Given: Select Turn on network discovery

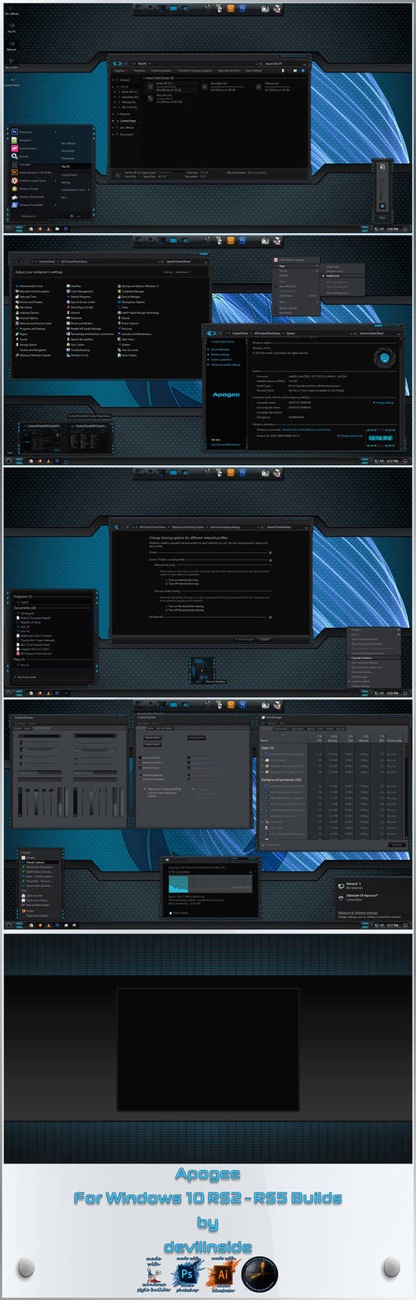Looking at the screenshot, I should (182, 579).
